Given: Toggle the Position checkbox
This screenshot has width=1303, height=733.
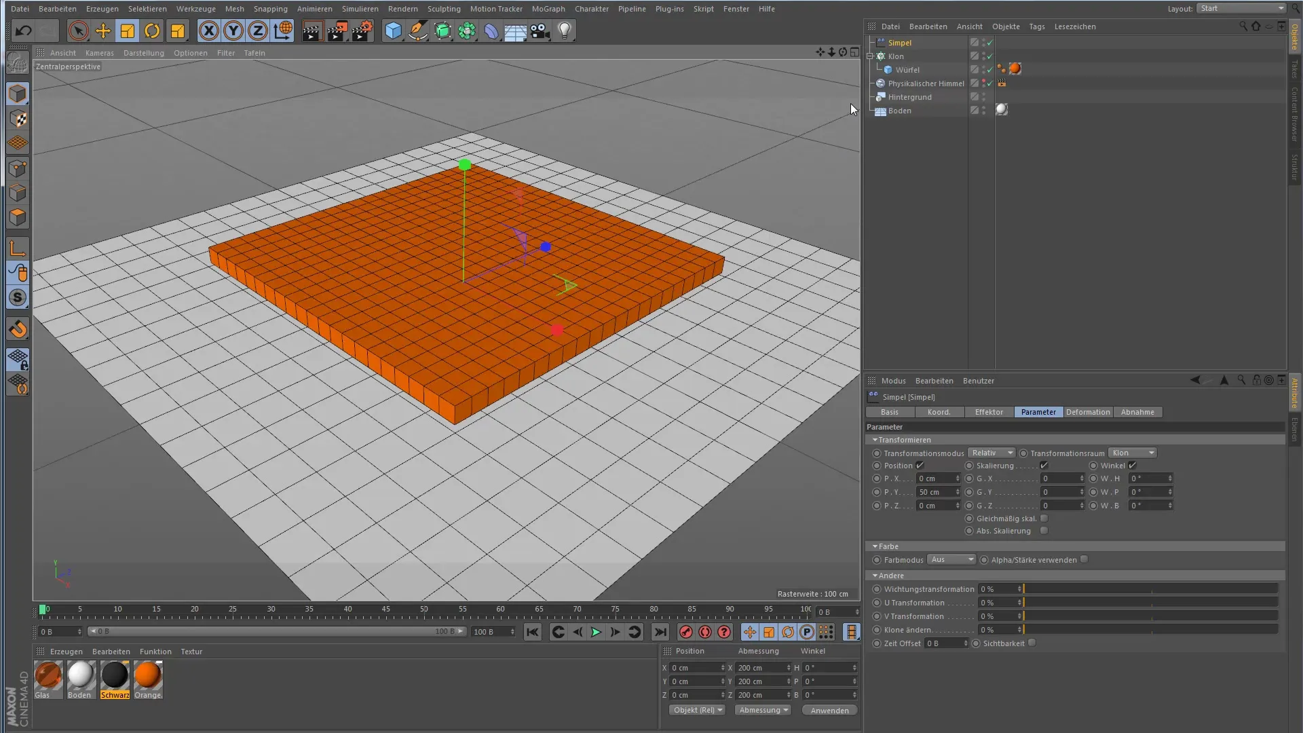Looking at the screenshot, I should tap(920, 466).
